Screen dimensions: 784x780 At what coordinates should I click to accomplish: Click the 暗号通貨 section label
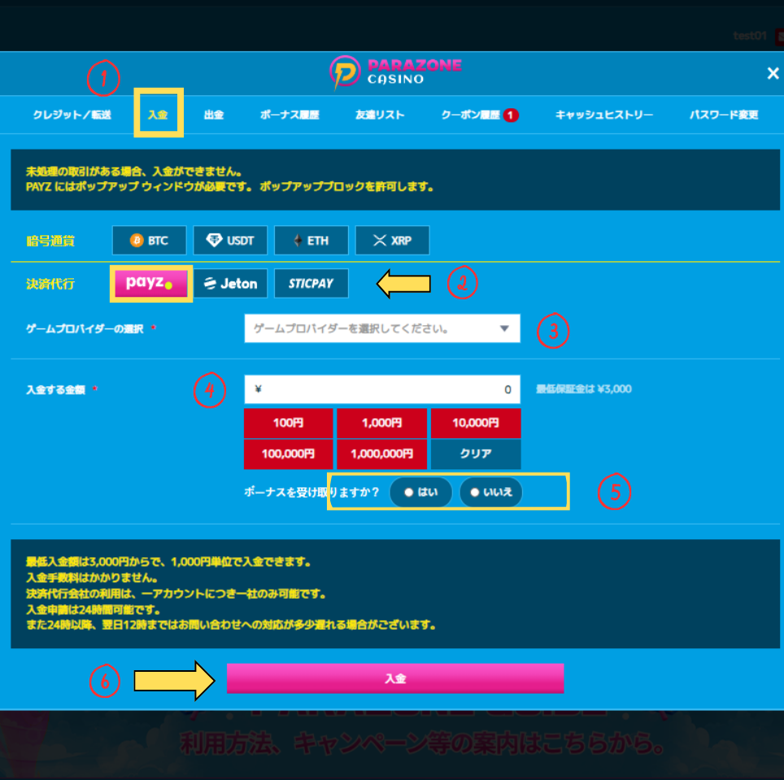pos(50,241)
